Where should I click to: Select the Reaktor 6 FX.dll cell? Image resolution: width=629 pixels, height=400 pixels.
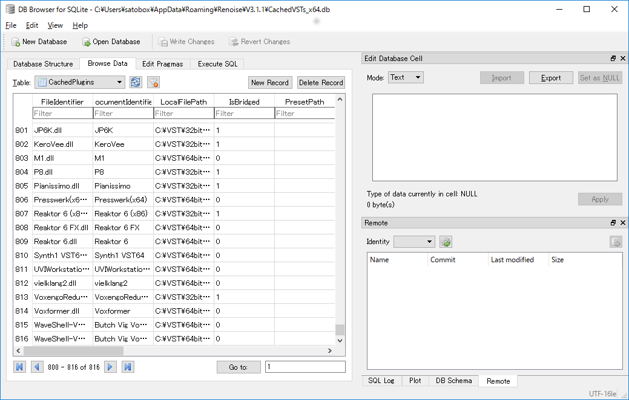click(62, 227)
